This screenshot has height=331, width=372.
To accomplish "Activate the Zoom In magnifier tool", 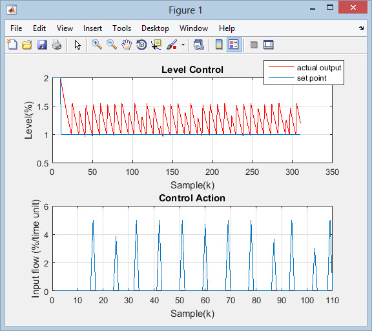I will (x=97, y=45).
